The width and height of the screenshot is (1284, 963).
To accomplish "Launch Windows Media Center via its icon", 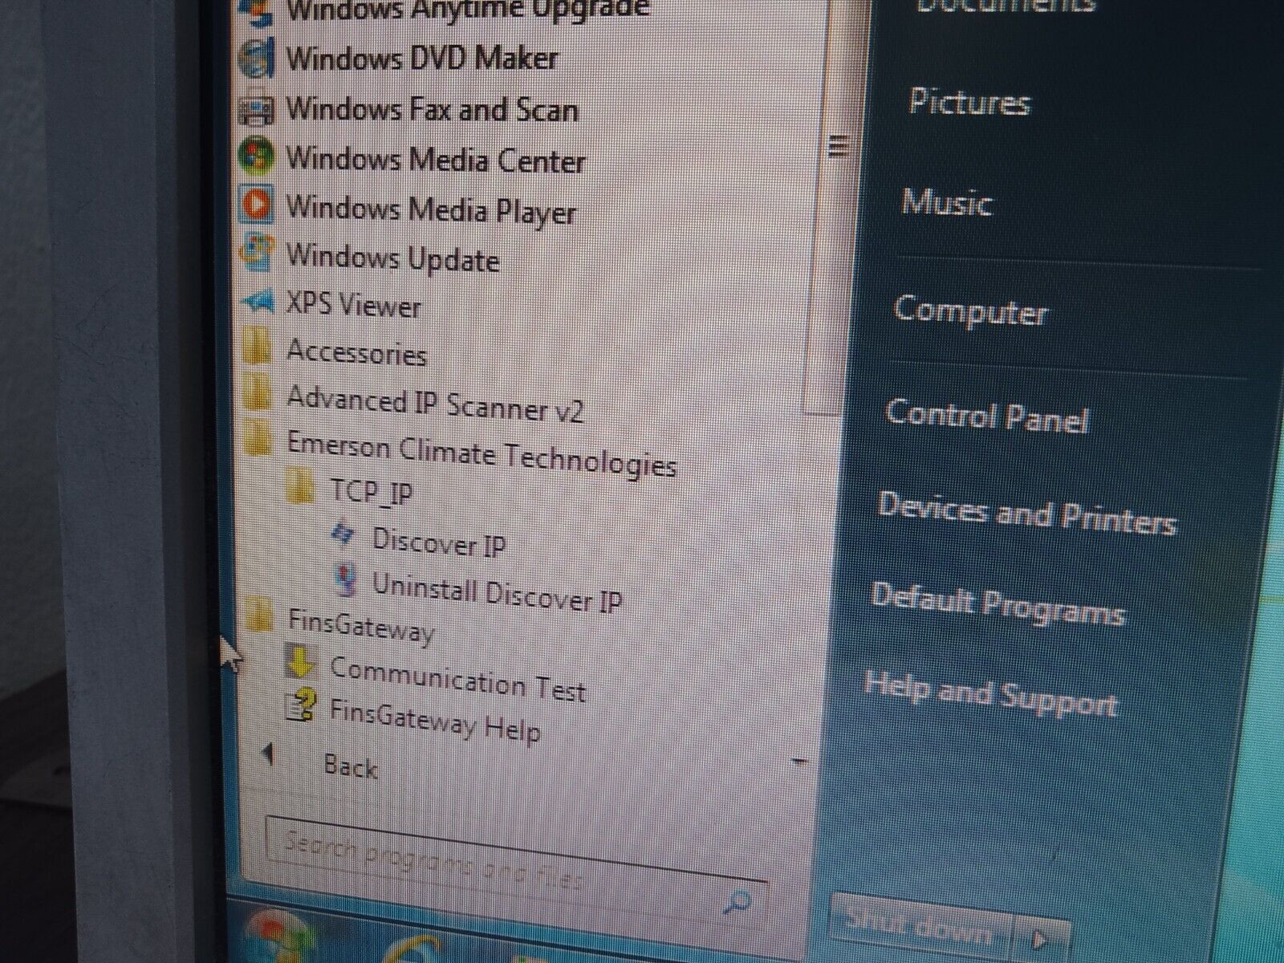I will (x=257, y=155).
